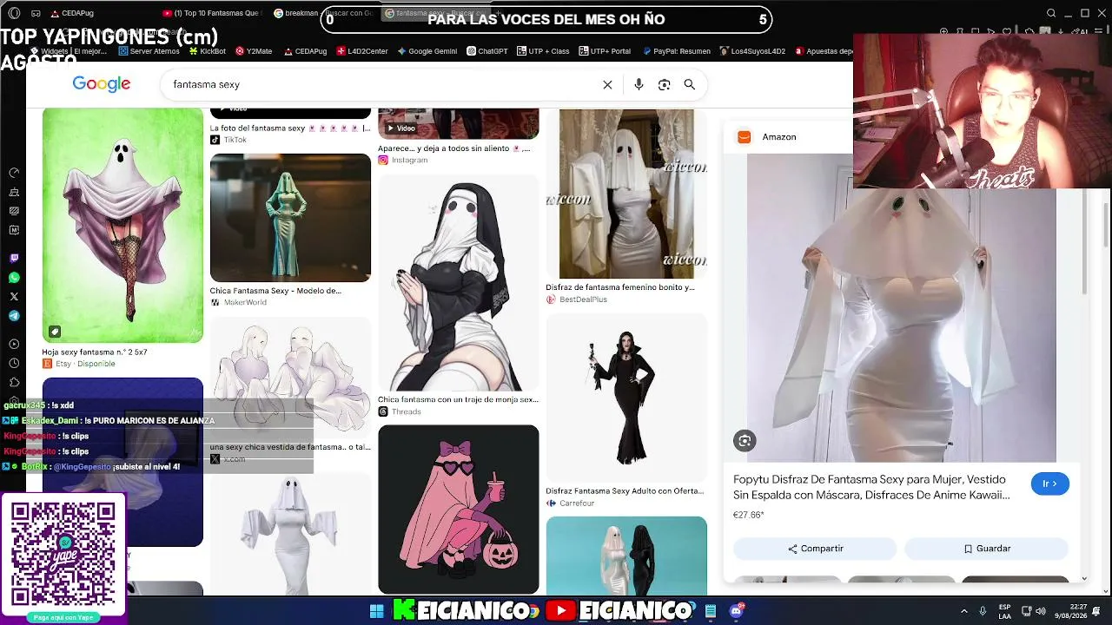The image size is (1112, 625).
Task: Open WhatsApp in the browser sidebar
Action: [14, 278]
